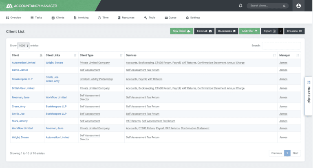The height and width of the screenshot is (168, 313).
Task: Click 'Showing 1 to 10 of 10 entries'
Action: [x=27, y=153]
